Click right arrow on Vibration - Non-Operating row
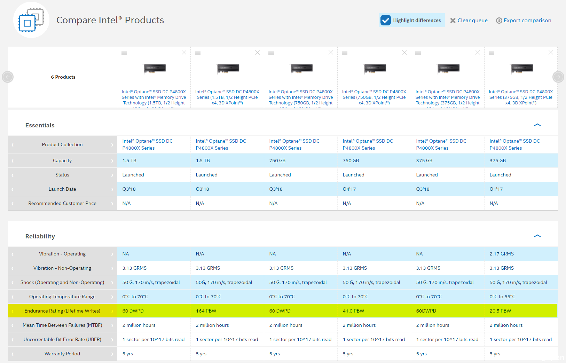Screen dimensions: 566x363 [112, 268]
